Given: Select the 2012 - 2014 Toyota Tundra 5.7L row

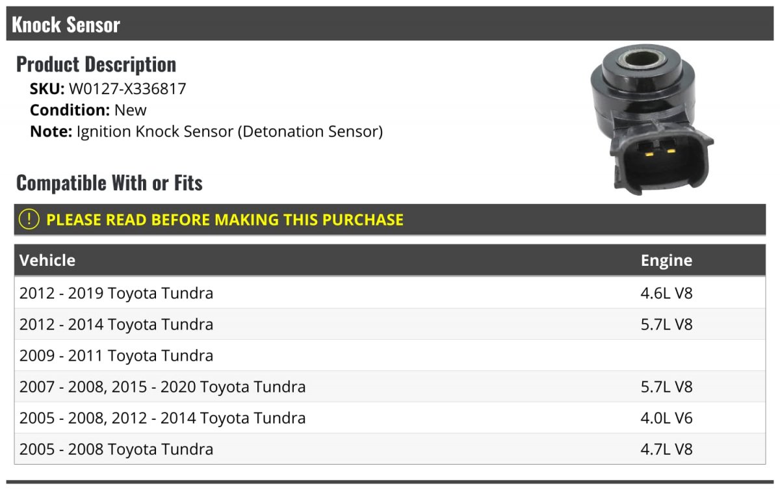Looking at the screenshot, I should pyautogui.click(x=390, y=324).
